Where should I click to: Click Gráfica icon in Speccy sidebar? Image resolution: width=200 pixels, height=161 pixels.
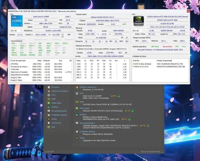(x=49, y=107)
